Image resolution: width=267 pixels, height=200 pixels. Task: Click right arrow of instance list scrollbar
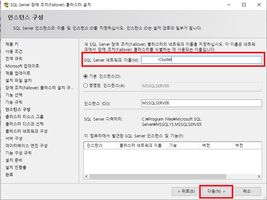click(259, 176)
